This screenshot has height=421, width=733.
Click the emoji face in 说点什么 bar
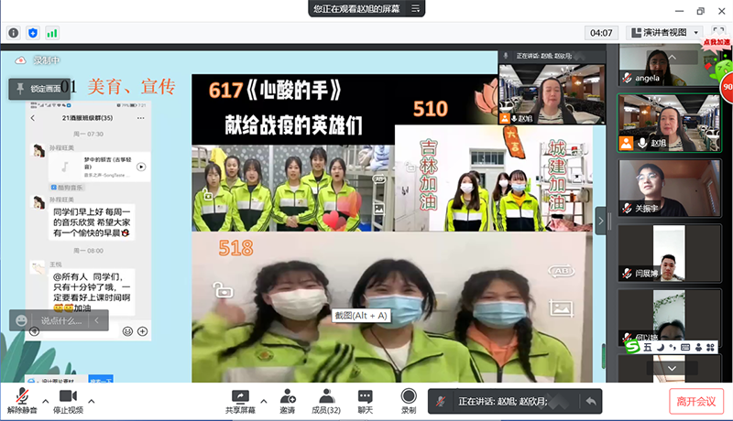tap(21, 320)
